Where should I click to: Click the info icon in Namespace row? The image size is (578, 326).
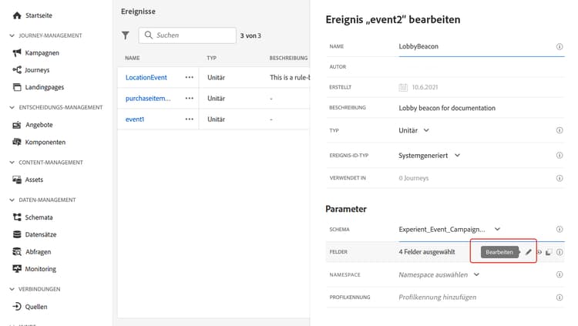pos(560,274)
